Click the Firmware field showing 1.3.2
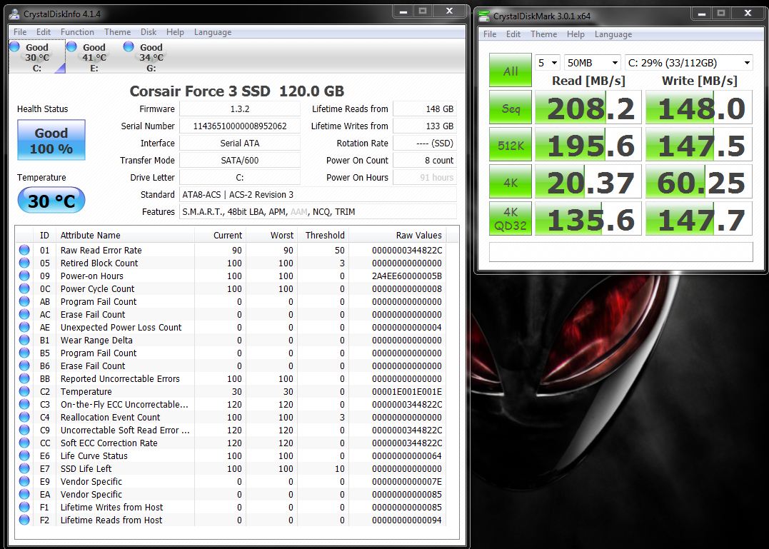Viewport: 769px width, 549px height. tap(240, 109)
